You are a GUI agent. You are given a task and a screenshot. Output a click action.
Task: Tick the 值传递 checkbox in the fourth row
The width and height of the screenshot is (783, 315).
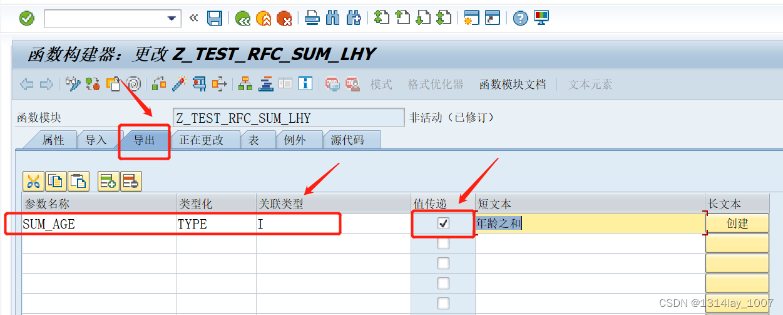pyautogui.click(x=443, y=283)
